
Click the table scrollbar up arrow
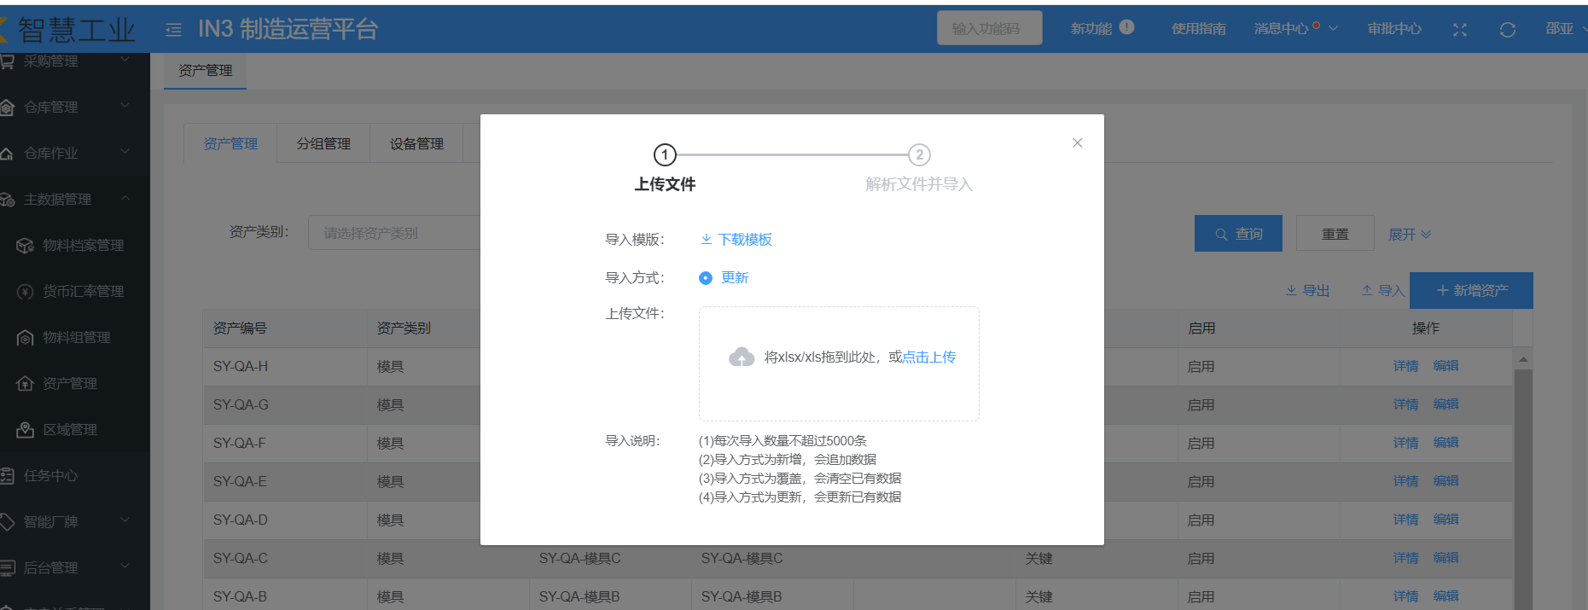click(1523, 359)
